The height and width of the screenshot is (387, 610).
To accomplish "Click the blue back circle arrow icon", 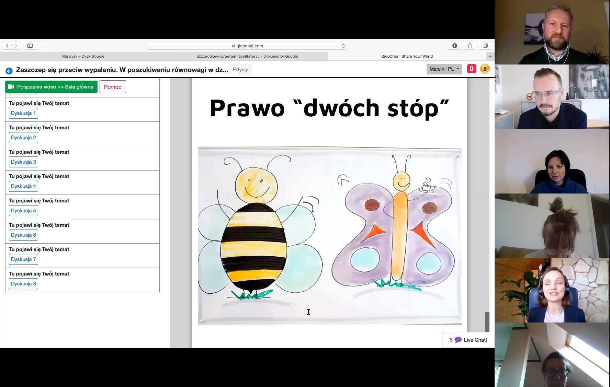I will (9, 71).
